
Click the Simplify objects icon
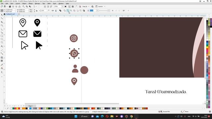(74, 11)
